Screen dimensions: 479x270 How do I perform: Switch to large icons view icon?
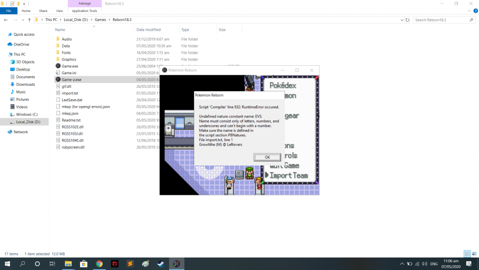click(474, 254)
